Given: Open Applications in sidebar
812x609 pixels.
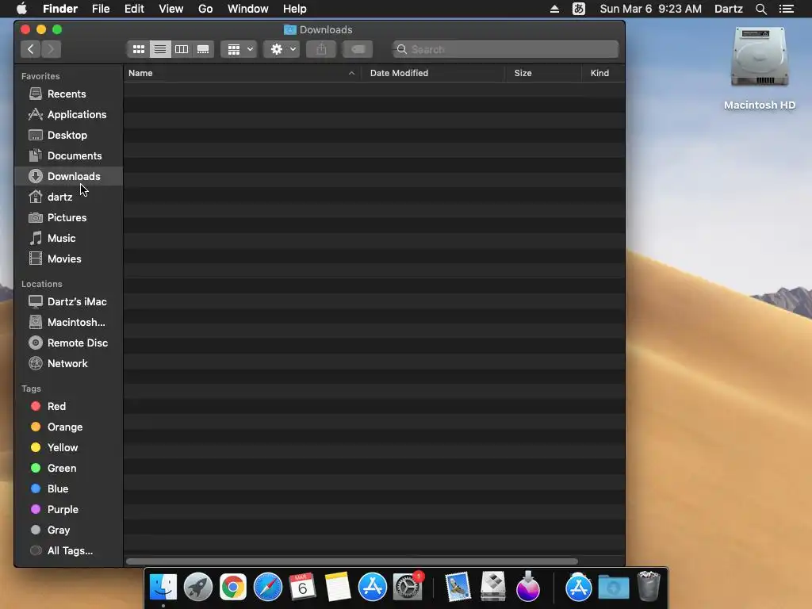Looking at the screenshot, I should pyautogui.click(x=68, y=114).
